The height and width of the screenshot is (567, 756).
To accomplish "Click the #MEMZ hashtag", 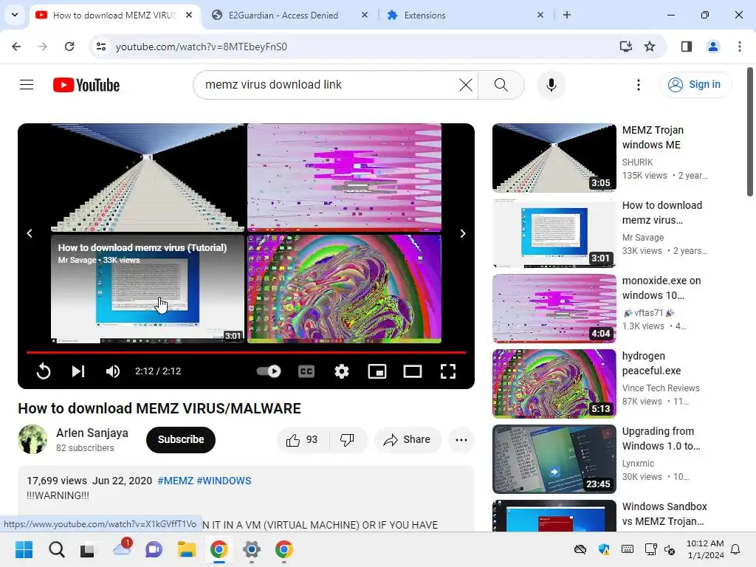I will [x=175, y=481].
